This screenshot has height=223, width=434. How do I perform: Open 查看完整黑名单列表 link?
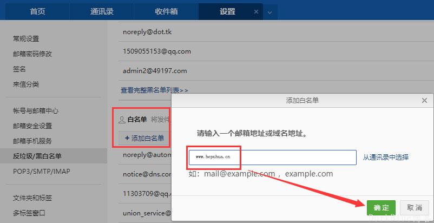tap(154, 90)
